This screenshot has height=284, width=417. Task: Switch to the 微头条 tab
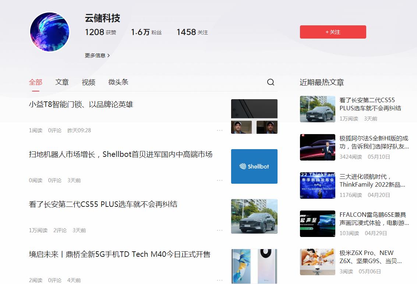(x=119, y=82)
